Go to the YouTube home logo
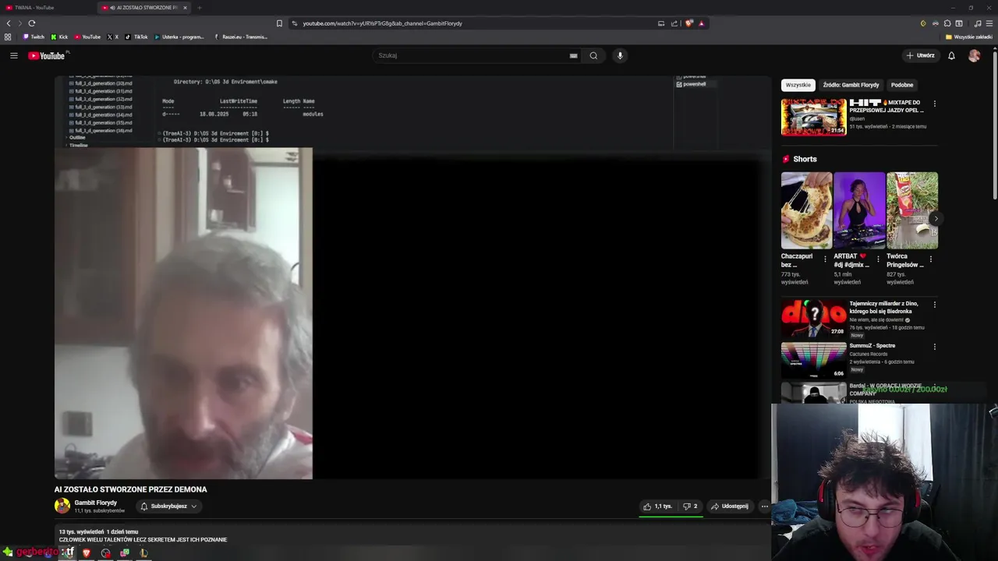 (47, 55)
